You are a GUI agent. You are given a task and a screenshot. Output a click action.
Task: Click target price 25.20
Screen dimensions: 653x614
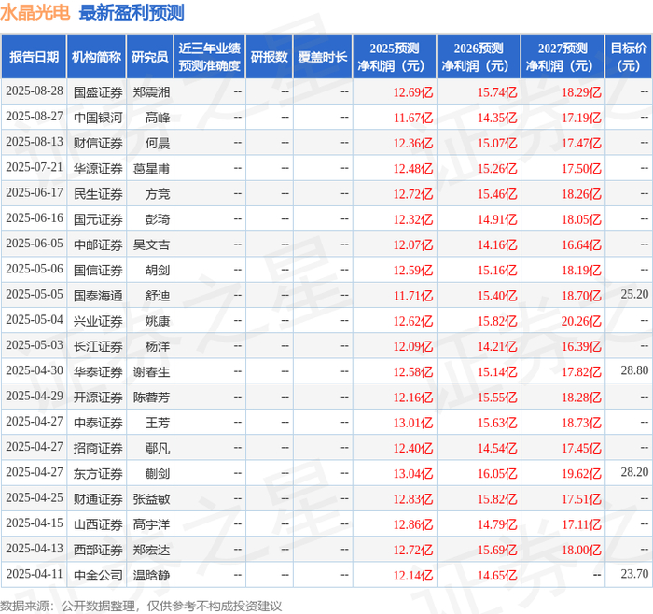pyautogui.click(x=634, y=294)
